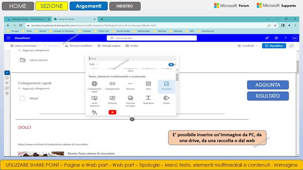The height and width of the screenshot is (170, 303).
Task: Close the web part picker with X
Action: [132, 119]
